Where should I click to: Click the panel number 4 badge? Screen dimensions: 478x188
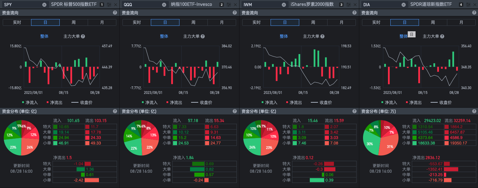(461, 5)
